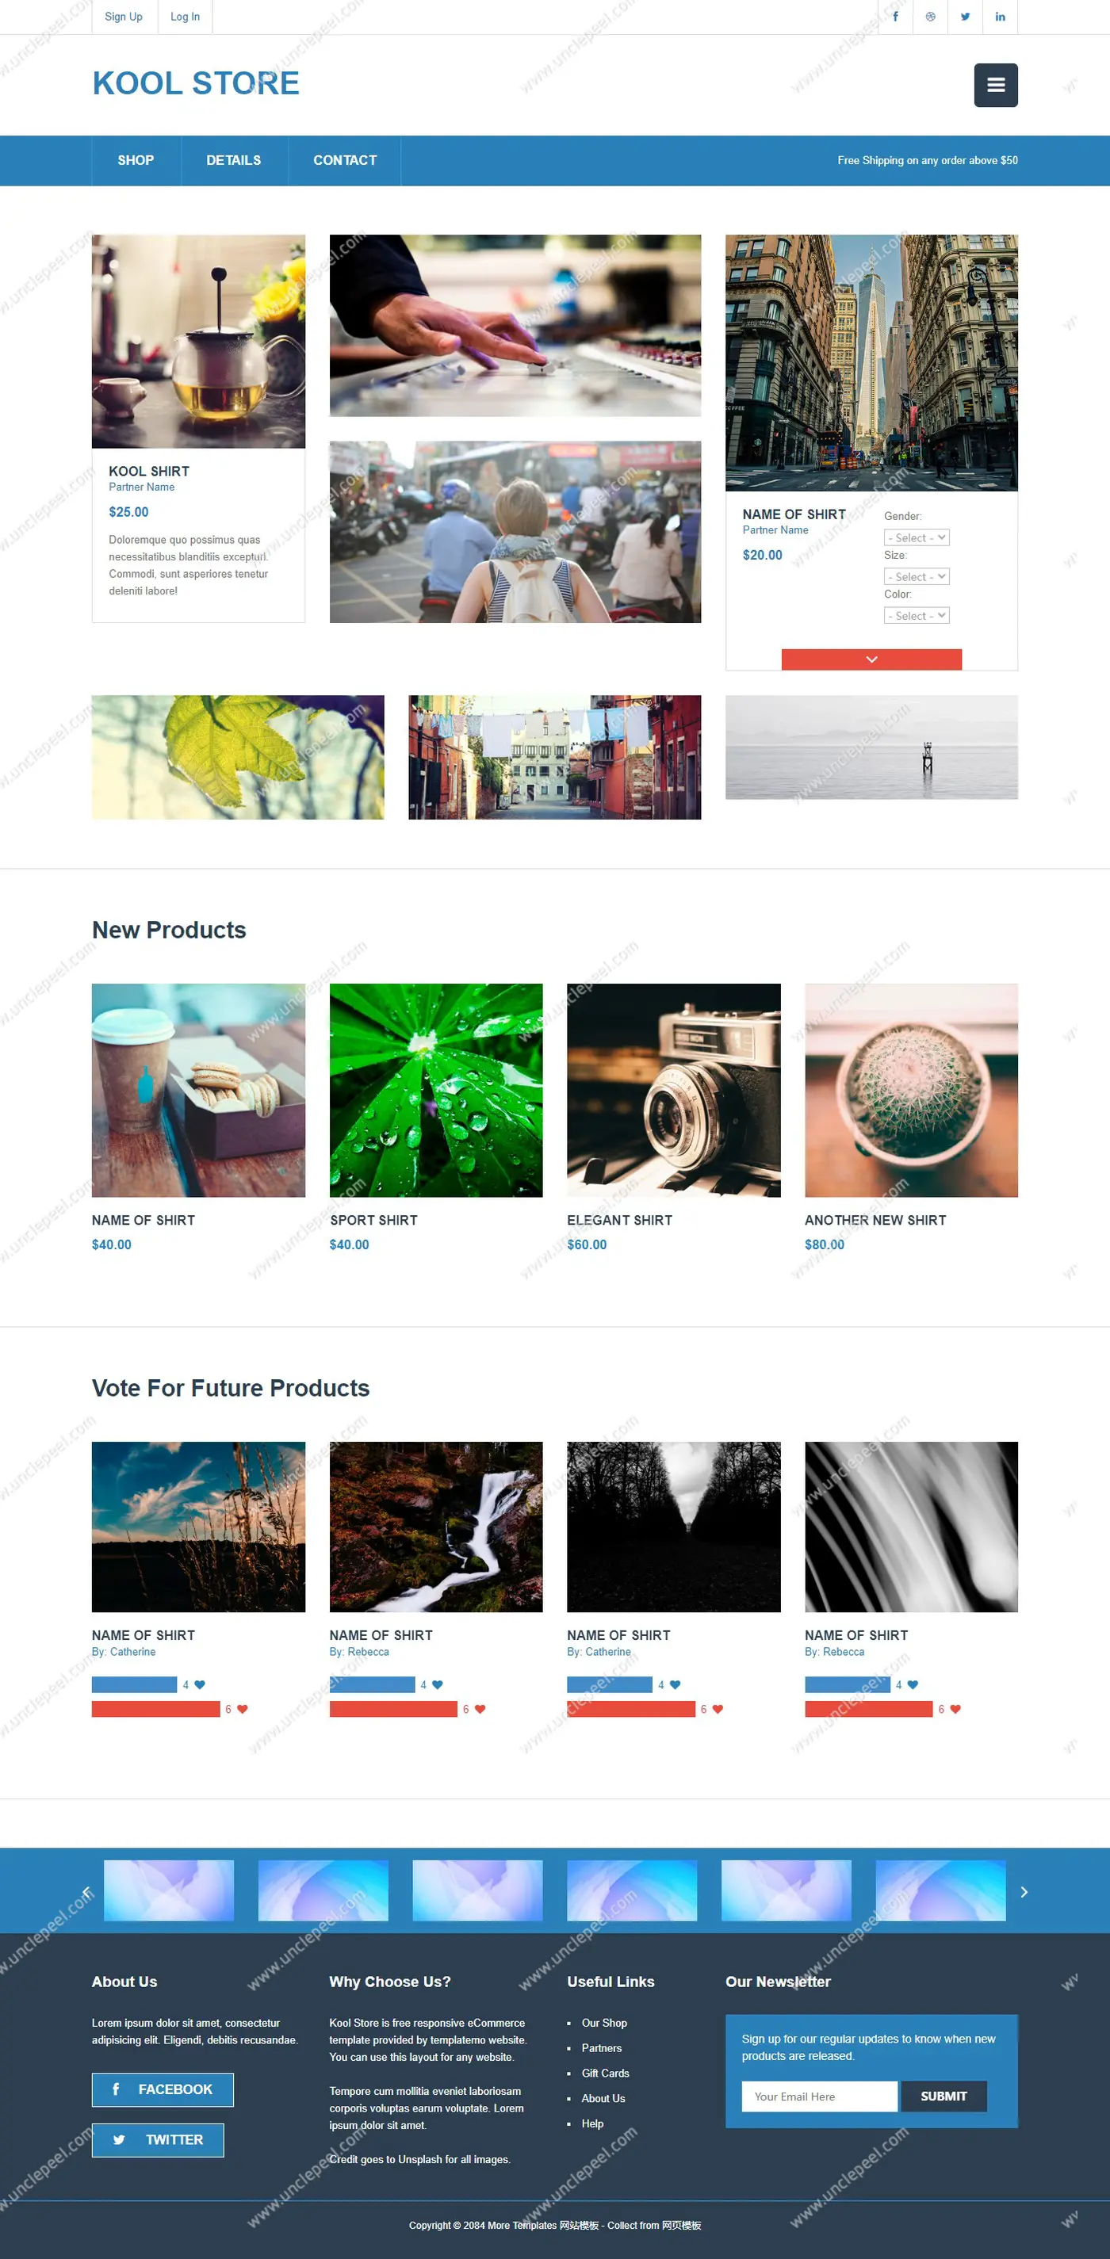Viewport: 1110px width, 2259px height.
Task: Toggle blue heart vote on fourth product
Action: point(913,1684)
